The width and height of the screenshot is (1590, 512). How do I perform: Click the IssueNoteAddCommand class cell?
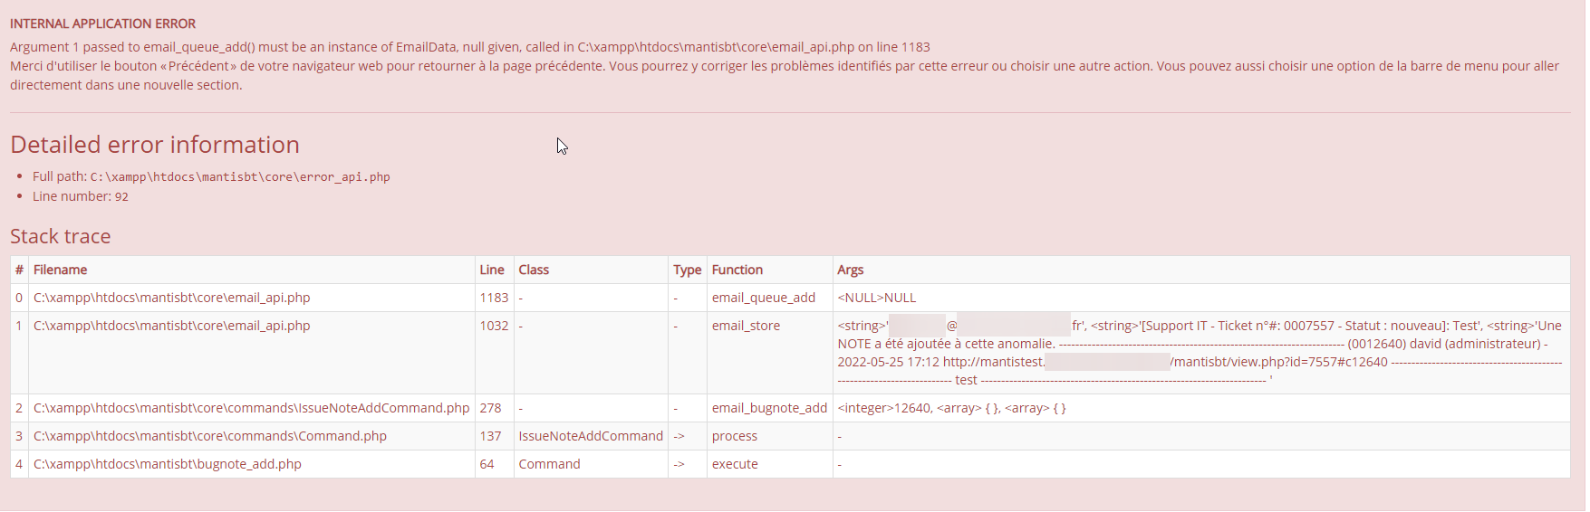[x=591, y=436]
